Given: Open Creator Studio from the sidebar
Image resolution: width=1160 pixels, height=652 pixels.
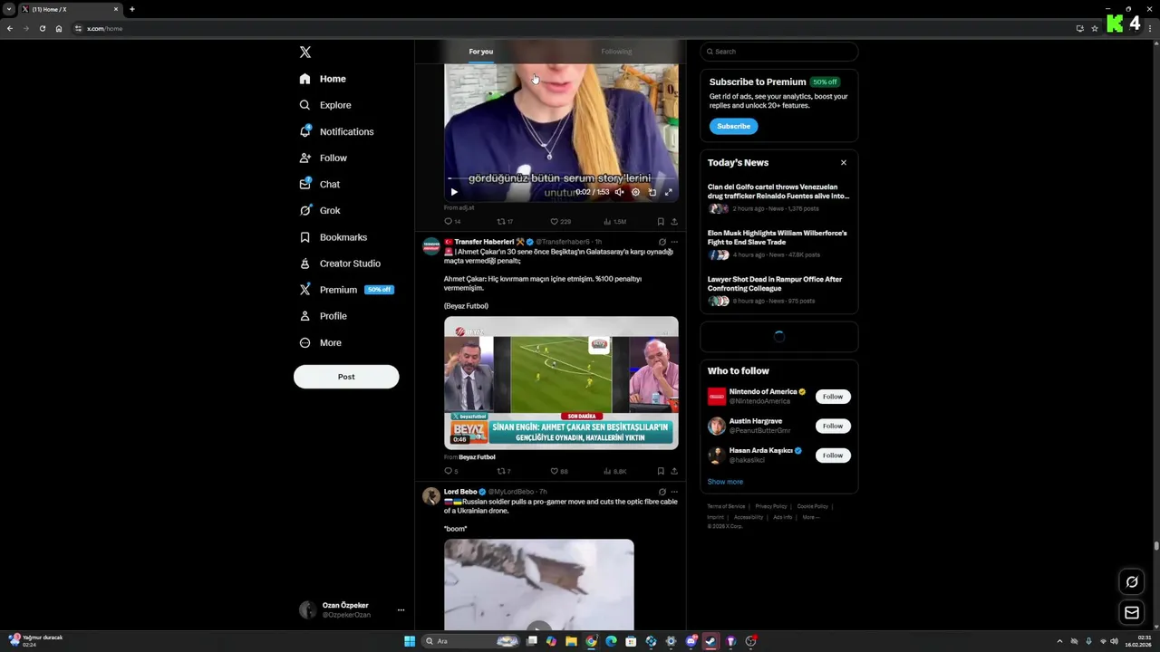Looking at the screenshot, I should tap(340, 264).
